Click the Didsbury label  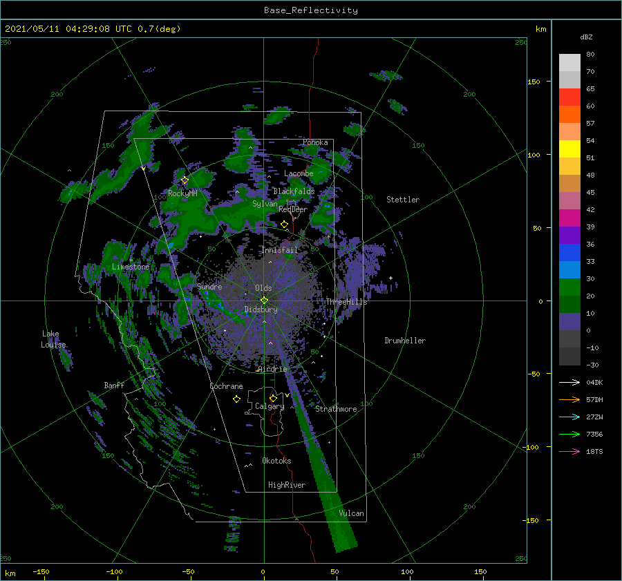pos(261,309)
